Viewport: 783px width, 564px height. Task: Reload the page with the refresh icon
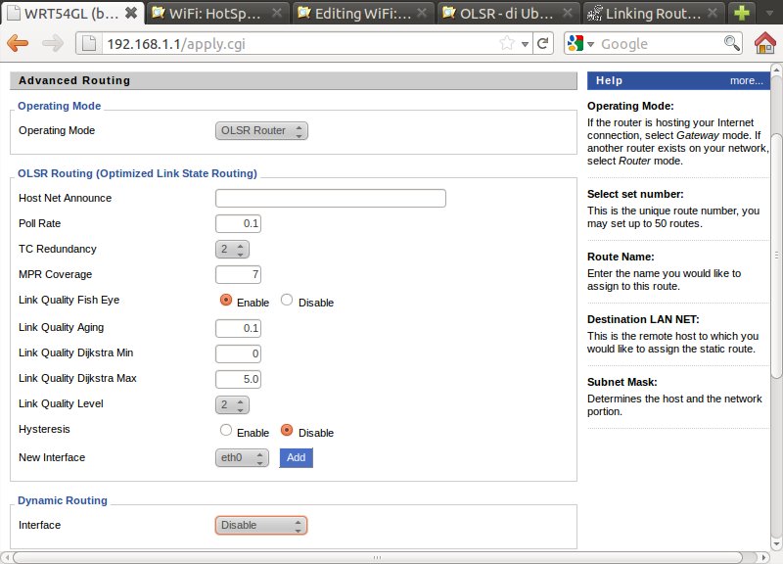[x=543, y=43]
